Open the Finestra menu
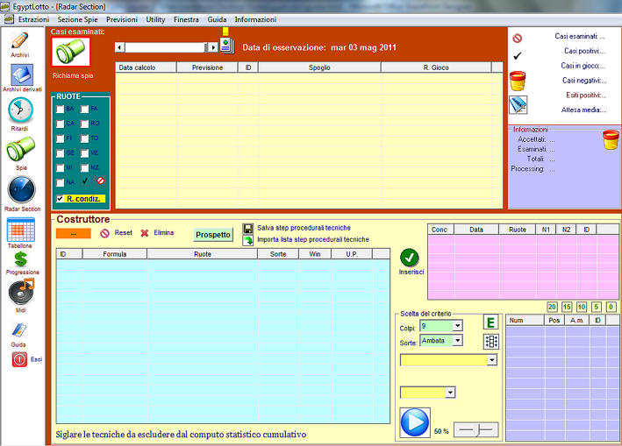Image resolution: width=622 pixels, height=446 pixels. pyautogui.click(x=186, y=19)
